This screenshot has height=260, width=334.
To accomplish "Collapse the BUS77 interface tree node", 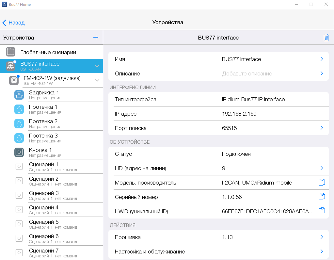I will [97, 66].
